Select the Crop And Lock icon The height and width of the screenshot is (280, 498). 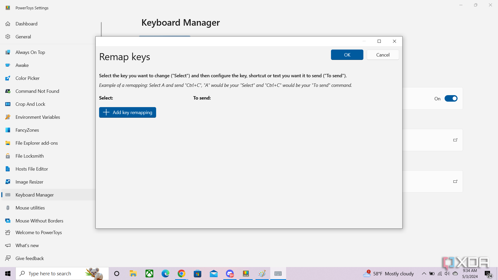(8, 104)
